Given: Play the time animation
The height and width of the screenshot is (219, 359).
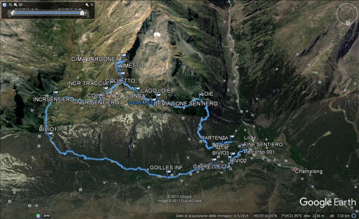Looking at the screenshot, I should [x=21, y=5].
